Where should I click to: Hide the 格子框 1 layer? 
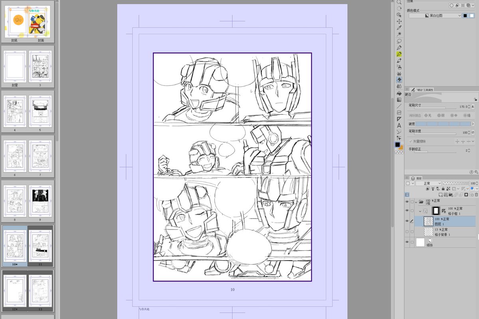point(407,211)
